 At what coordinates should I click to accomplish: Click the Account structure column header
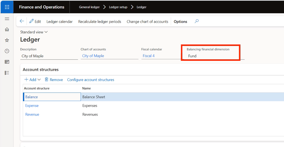click(37, 88)
